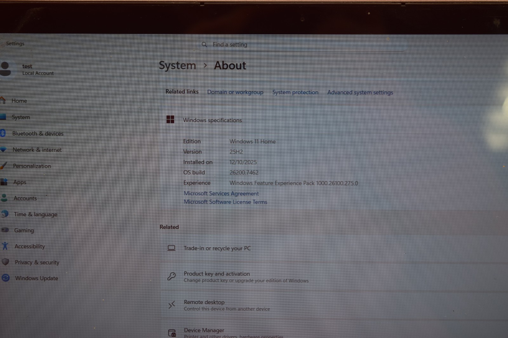Click the Bluetooth & devices icon
This screenshot has width=508, height=338.
[x=3, y=133]
